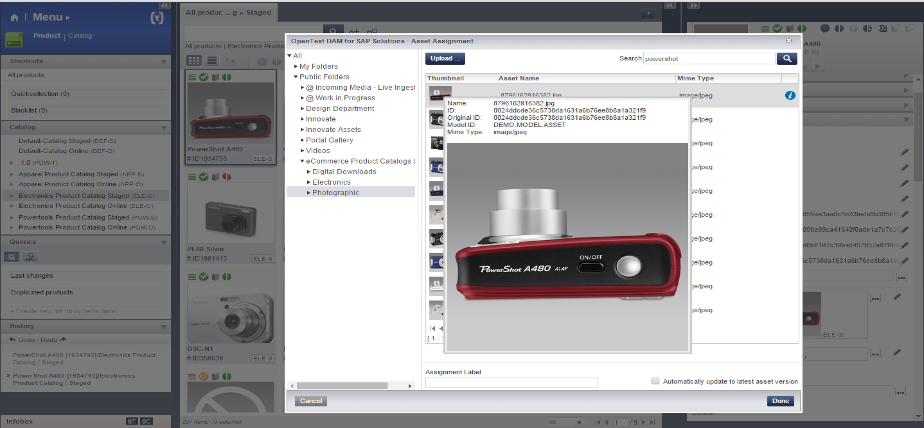Viewport: 924px width, 428px height.
Task: Expand the Photographic folder arrow
Action: click(309, 193)
